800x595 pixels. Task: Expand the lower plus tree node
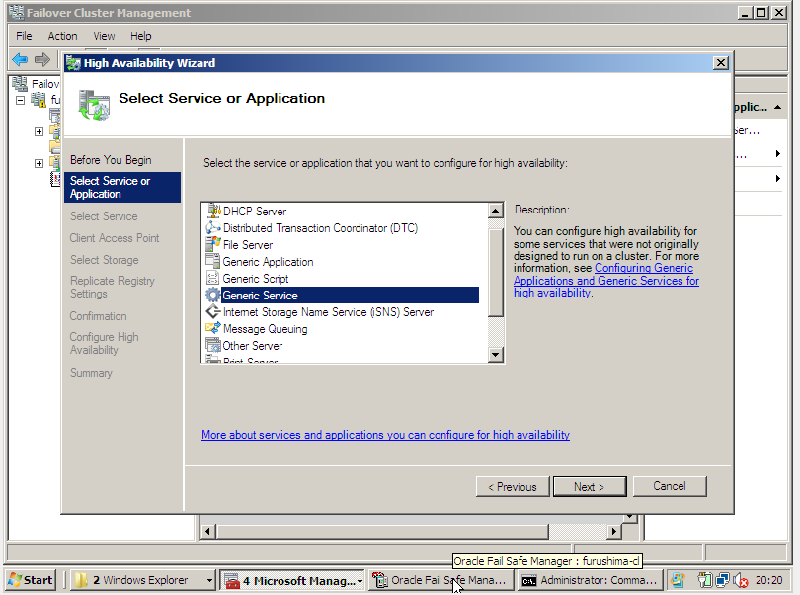click(x=39, y=163)
